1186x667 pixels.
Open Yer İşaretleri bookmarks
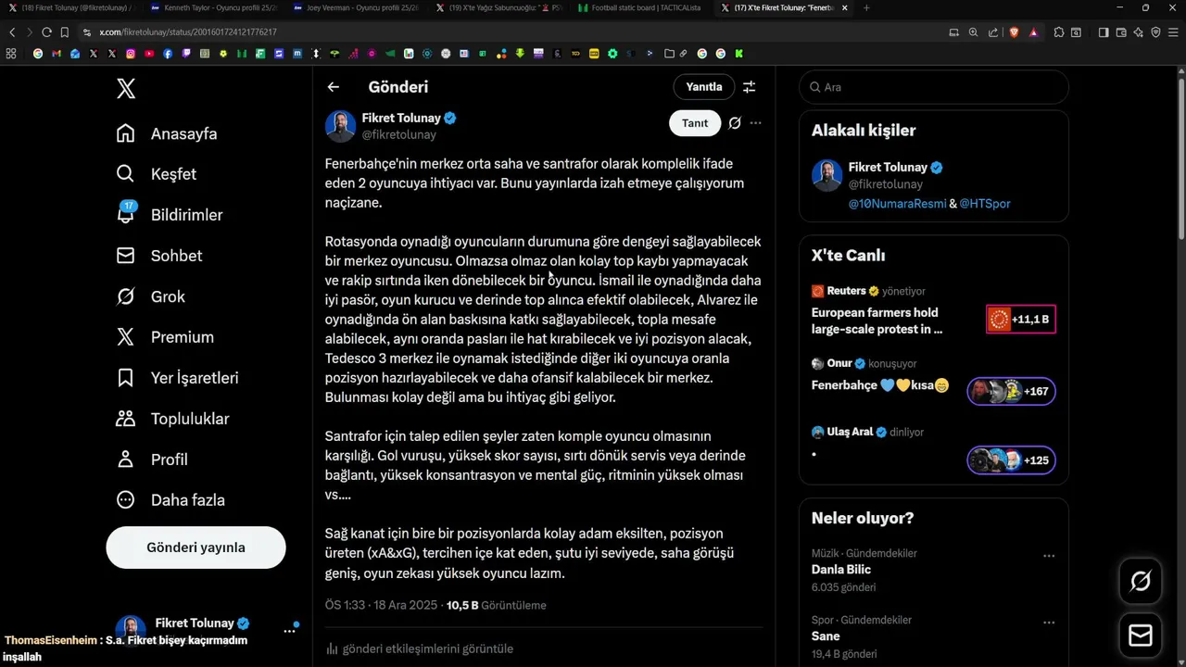[177, 378]
